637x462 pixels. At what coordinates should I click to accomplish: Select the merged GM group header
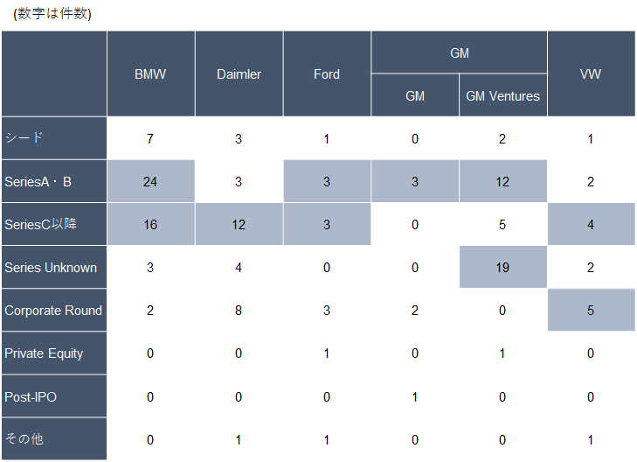pos(460,53)
